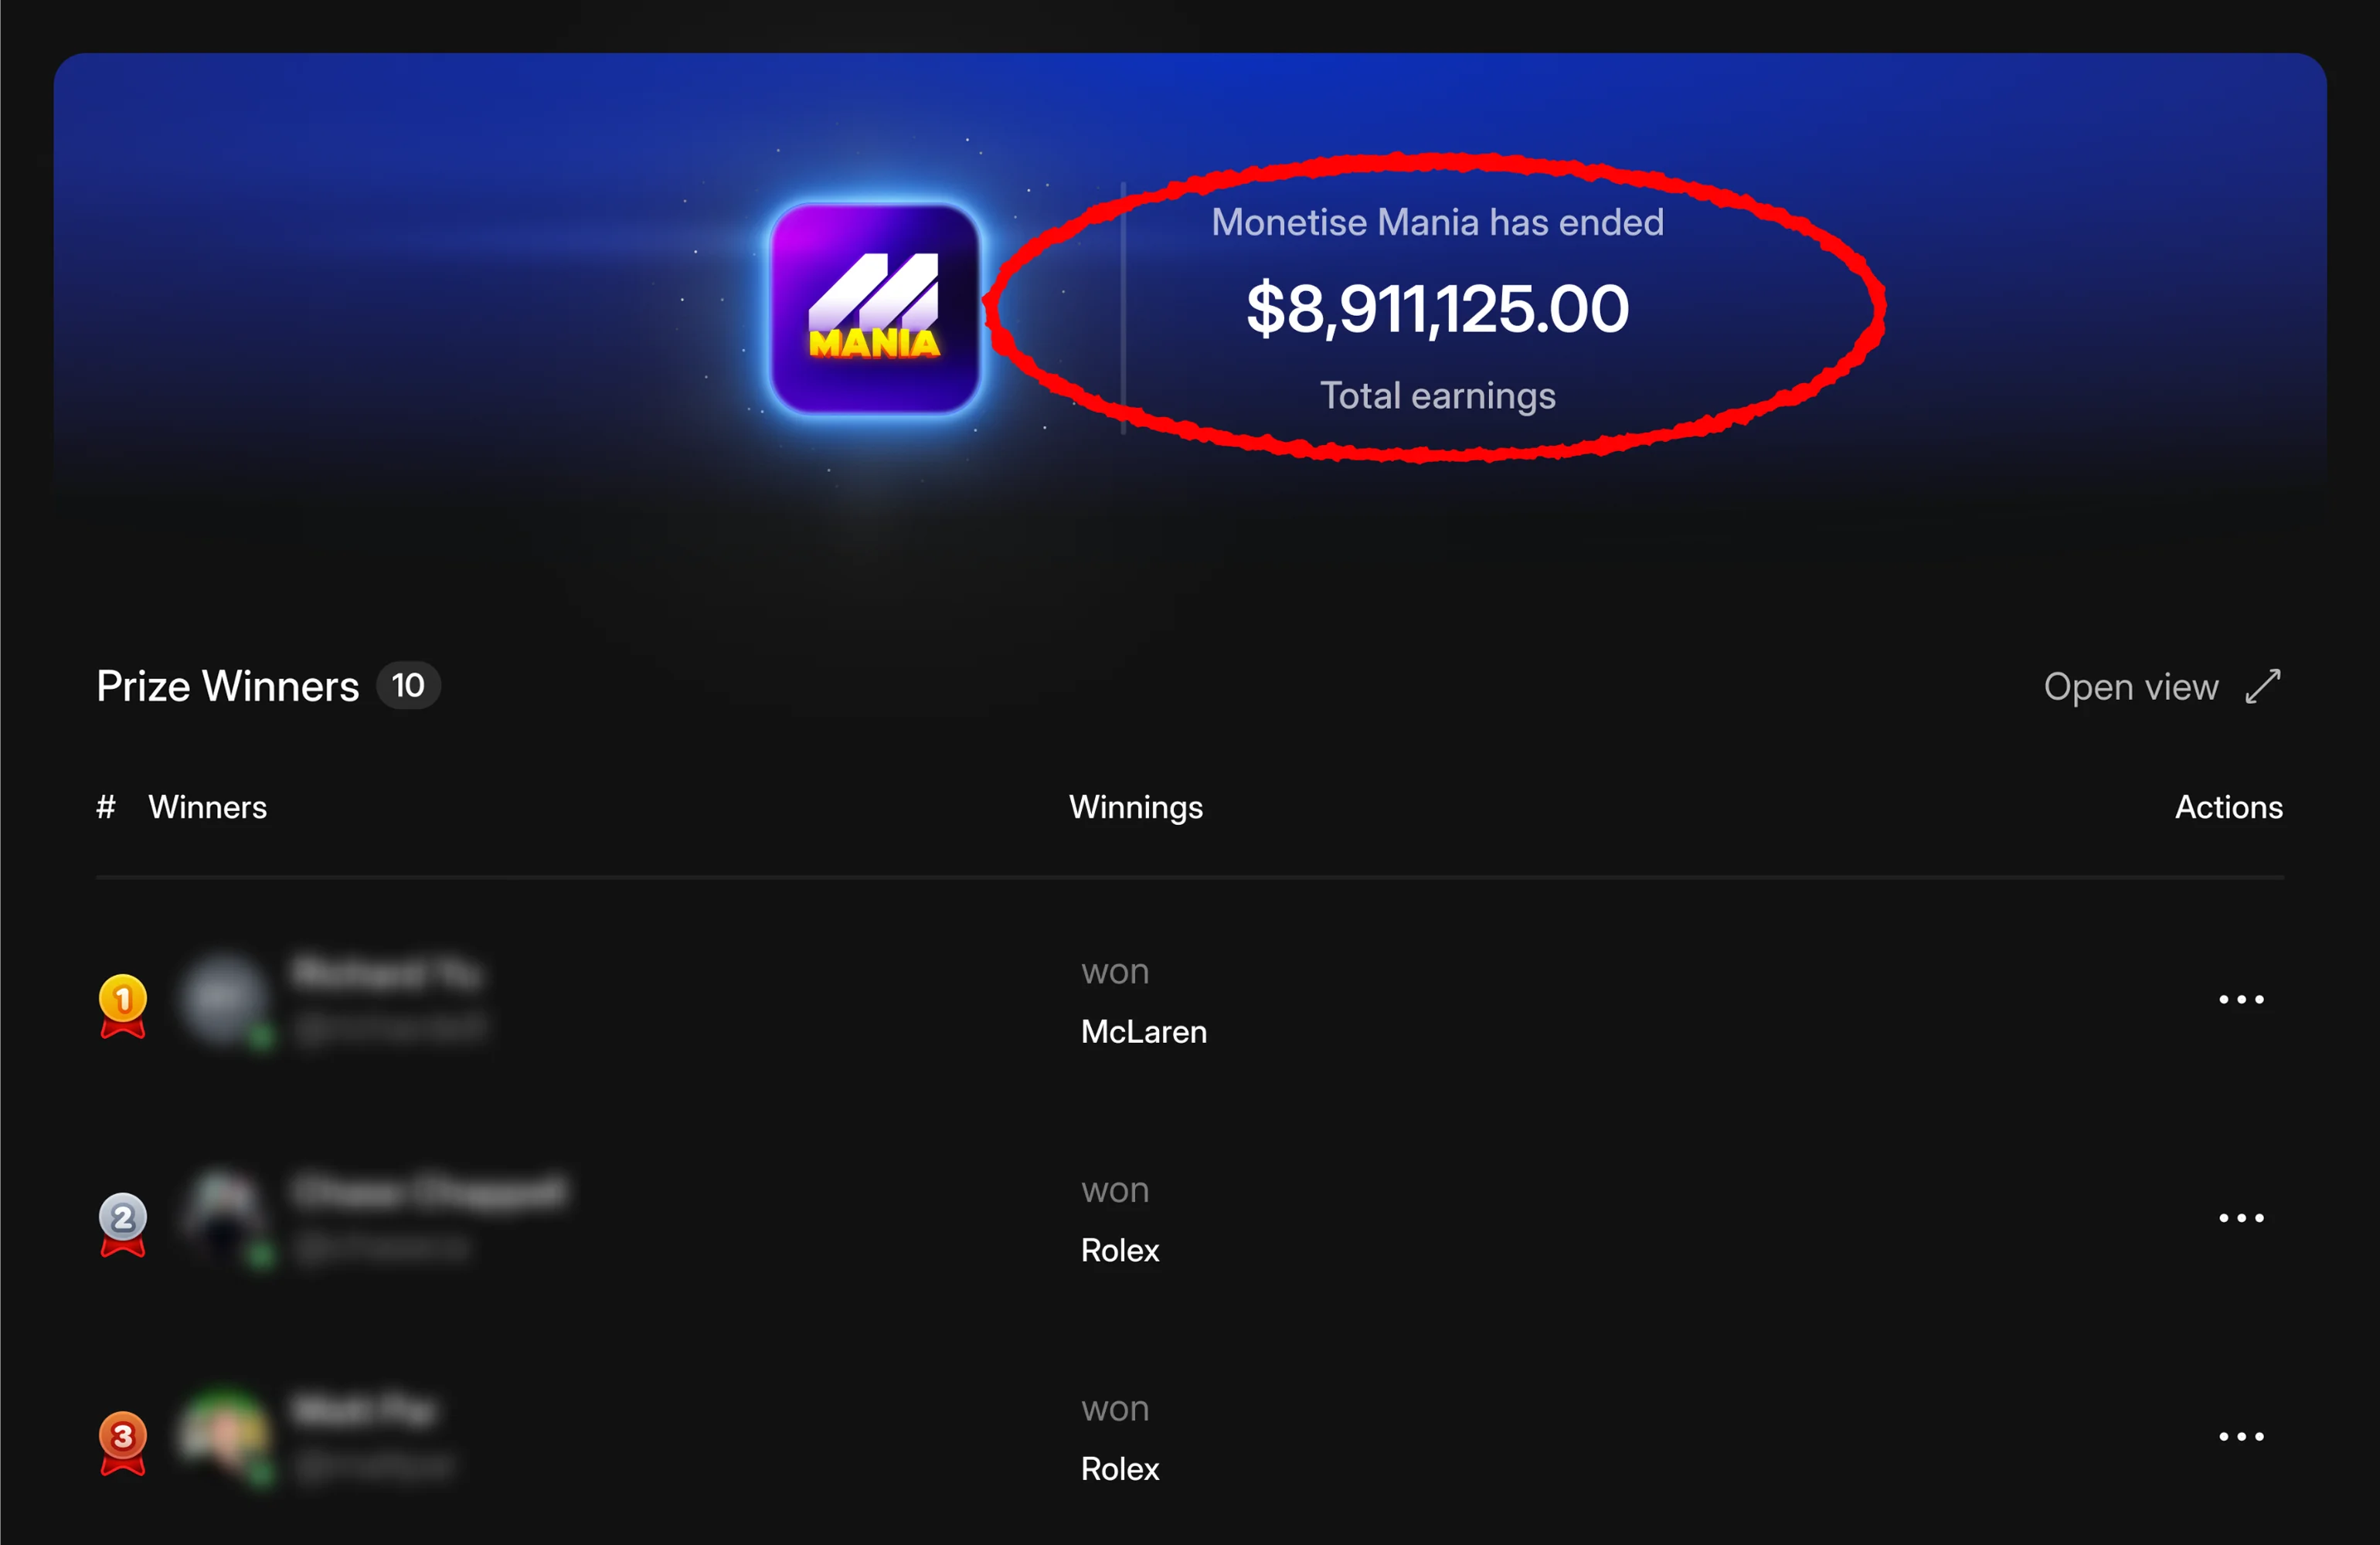This screenshot has height=1545, width=2380.
Task: Click the Prize Winners heading
Action: [x=228, y=686]
